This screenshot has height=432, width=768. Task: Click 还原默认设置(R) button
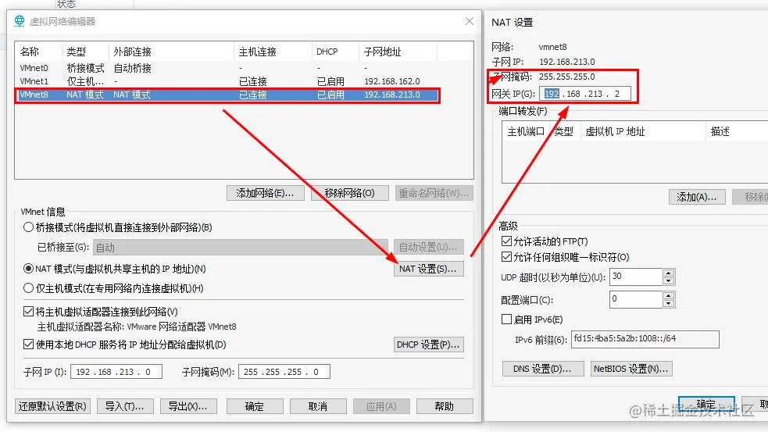52,406
